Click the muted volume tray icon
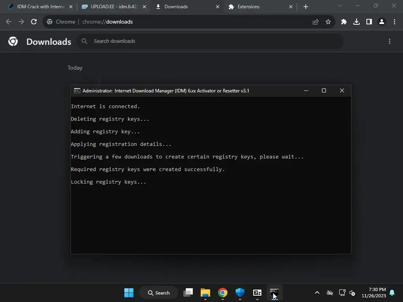Screen dimensions: 403x302 pyautogui.click(x=352, y=293)
